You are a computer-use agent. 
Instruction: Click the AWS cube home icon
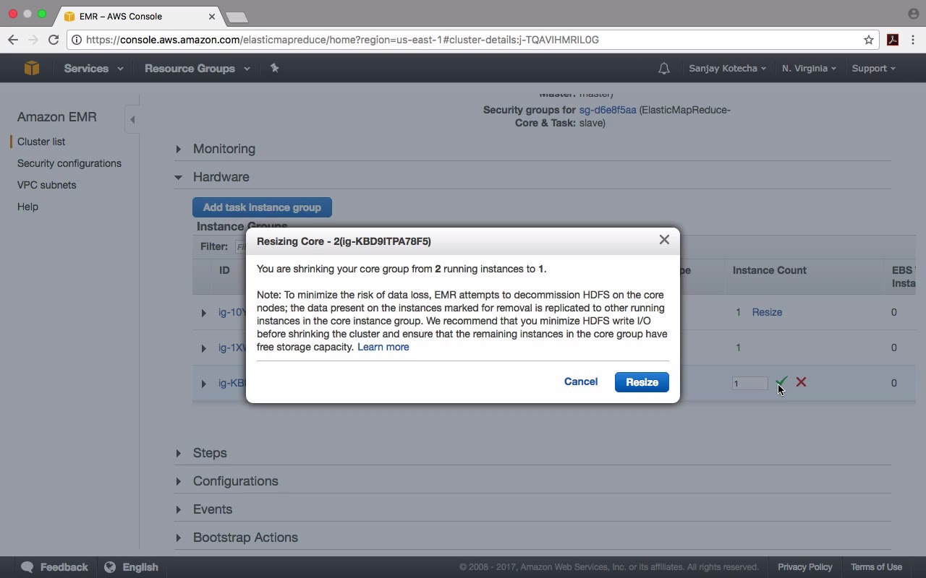click(31, 68)
